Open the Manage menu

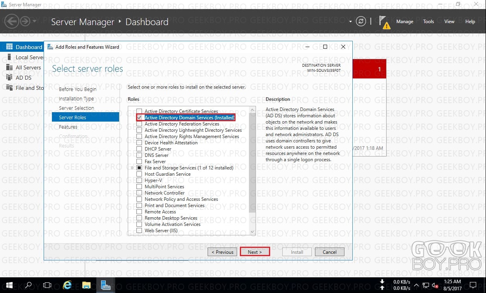point(405,22)
